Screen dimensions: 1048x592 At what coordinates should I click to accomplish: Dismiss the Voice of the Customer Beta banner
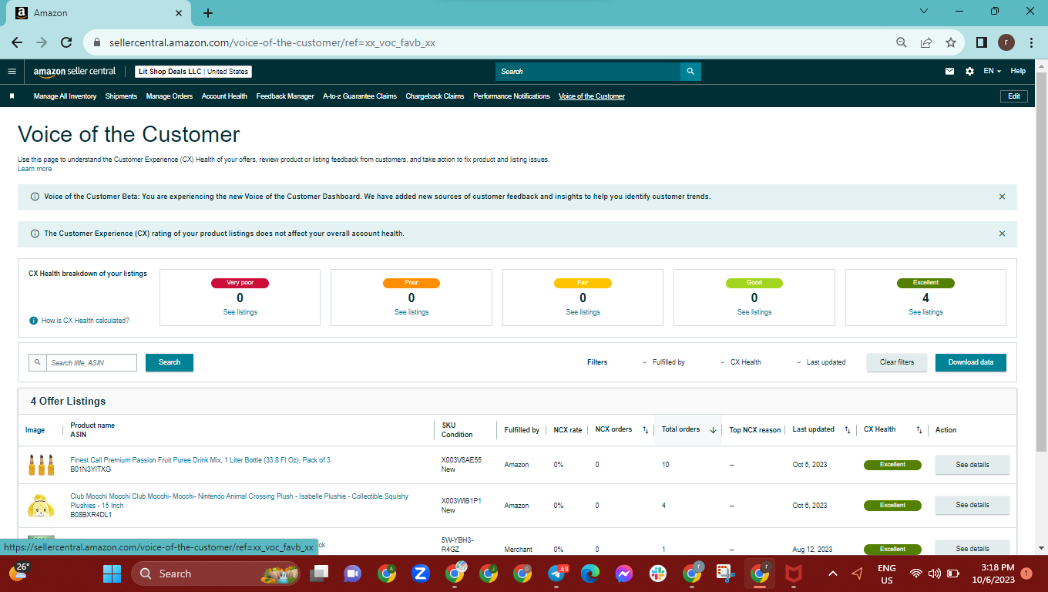tap(1002, 197)
